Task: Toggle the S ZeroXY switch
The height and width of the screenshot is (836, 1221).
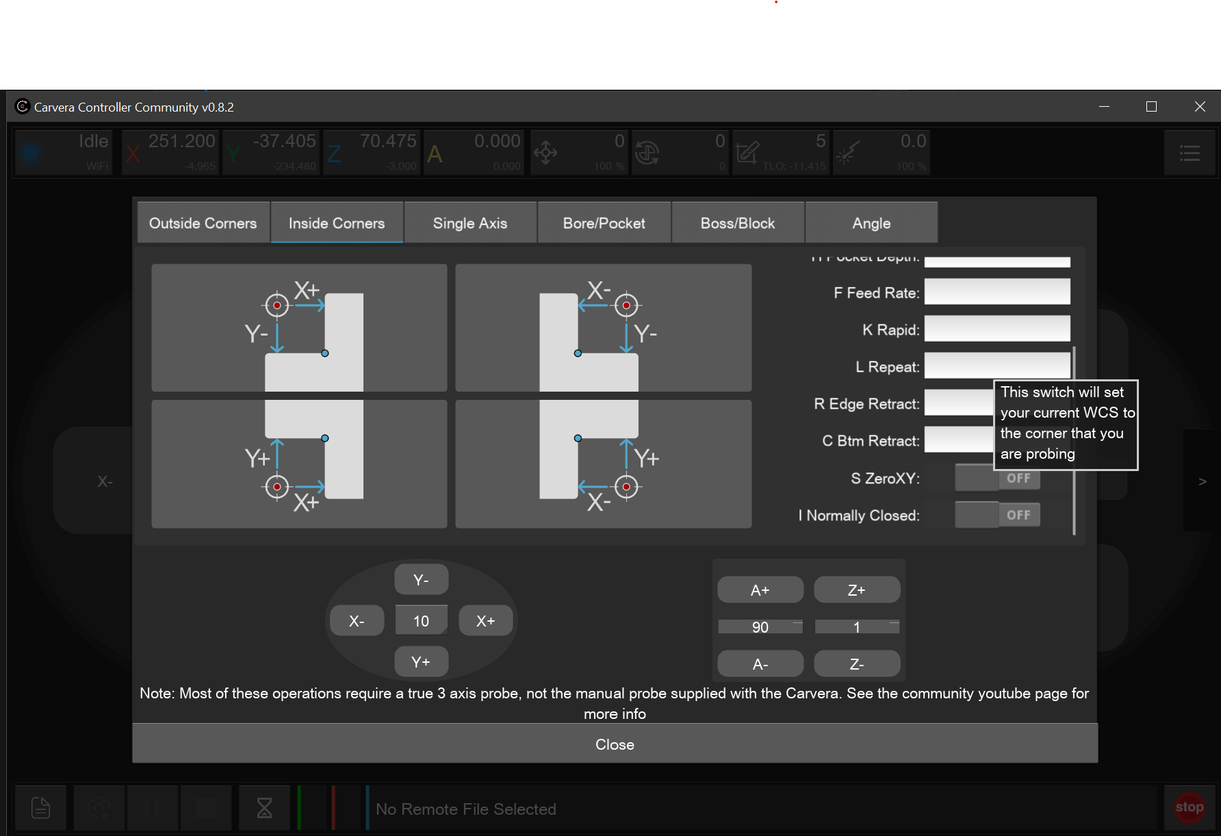Action: tap(997, 478)
